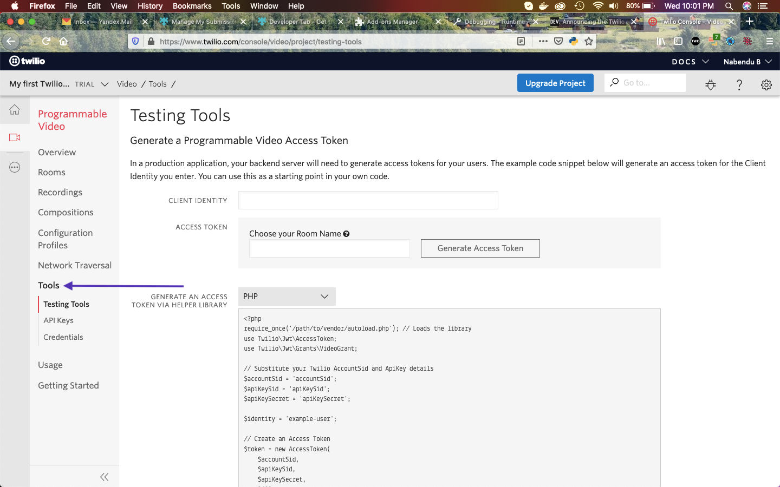Screen dimensions: 780x487
Task: Open the Recordings sidebar link
Action: 60,192
